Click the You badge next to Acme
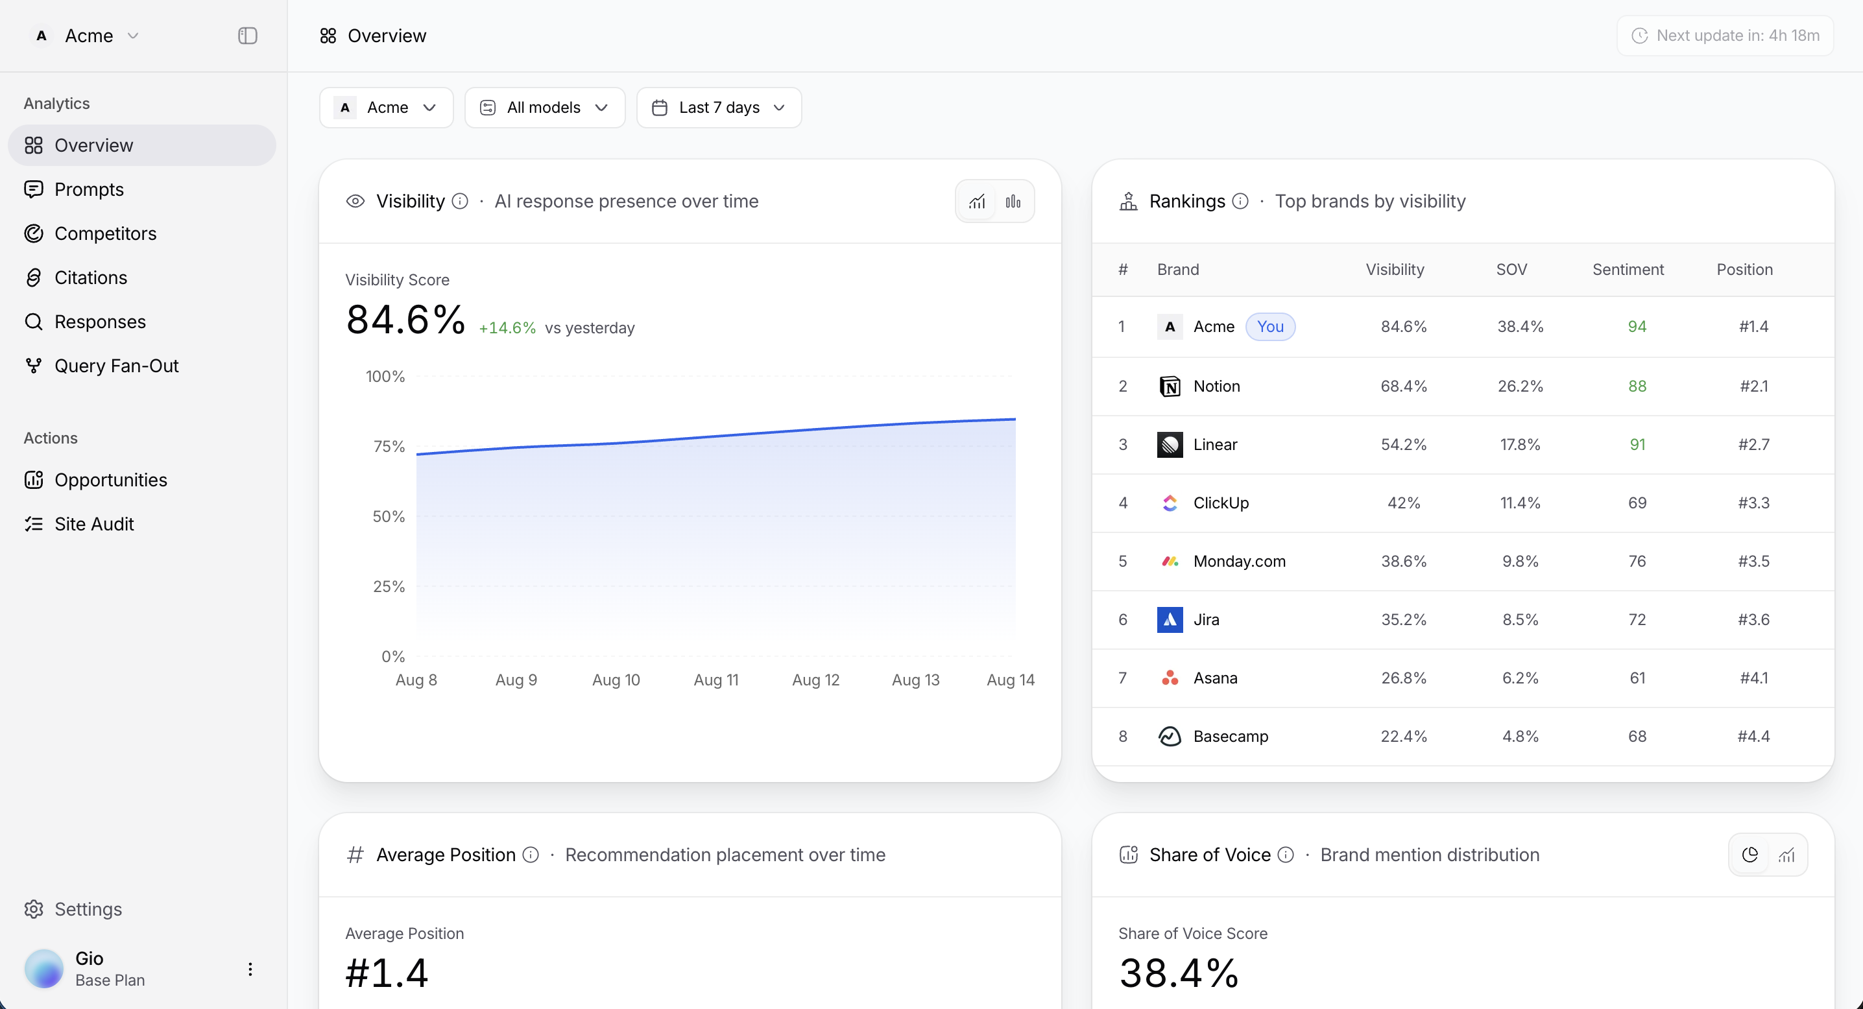 point(1270,327)
